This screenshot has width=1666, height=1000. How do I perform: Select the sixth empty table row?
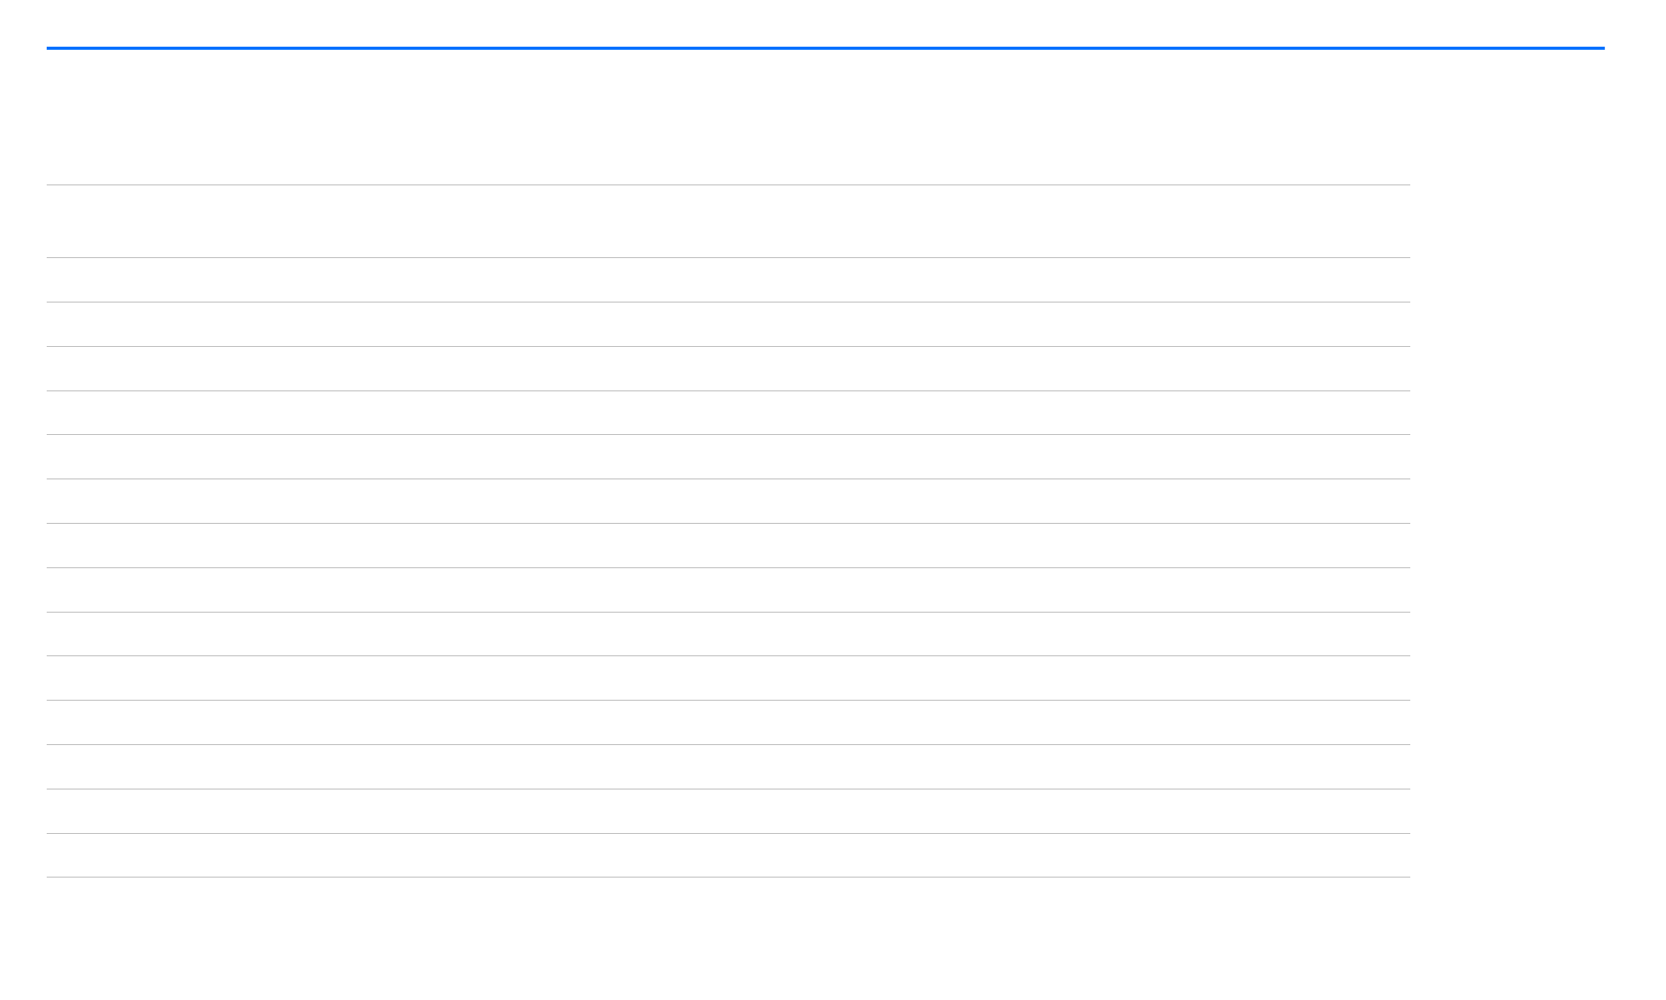point(728,502)
